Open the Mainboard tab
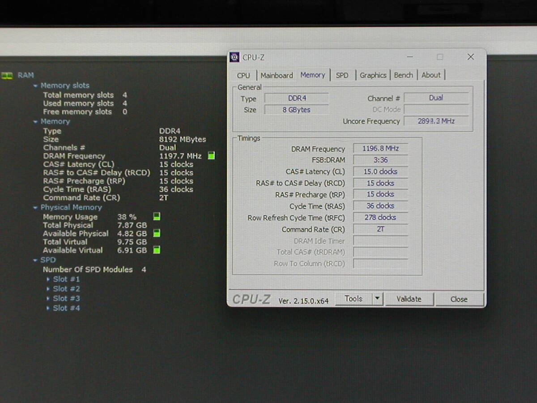Viewport: 537px width, 403px height. point(277,75)
